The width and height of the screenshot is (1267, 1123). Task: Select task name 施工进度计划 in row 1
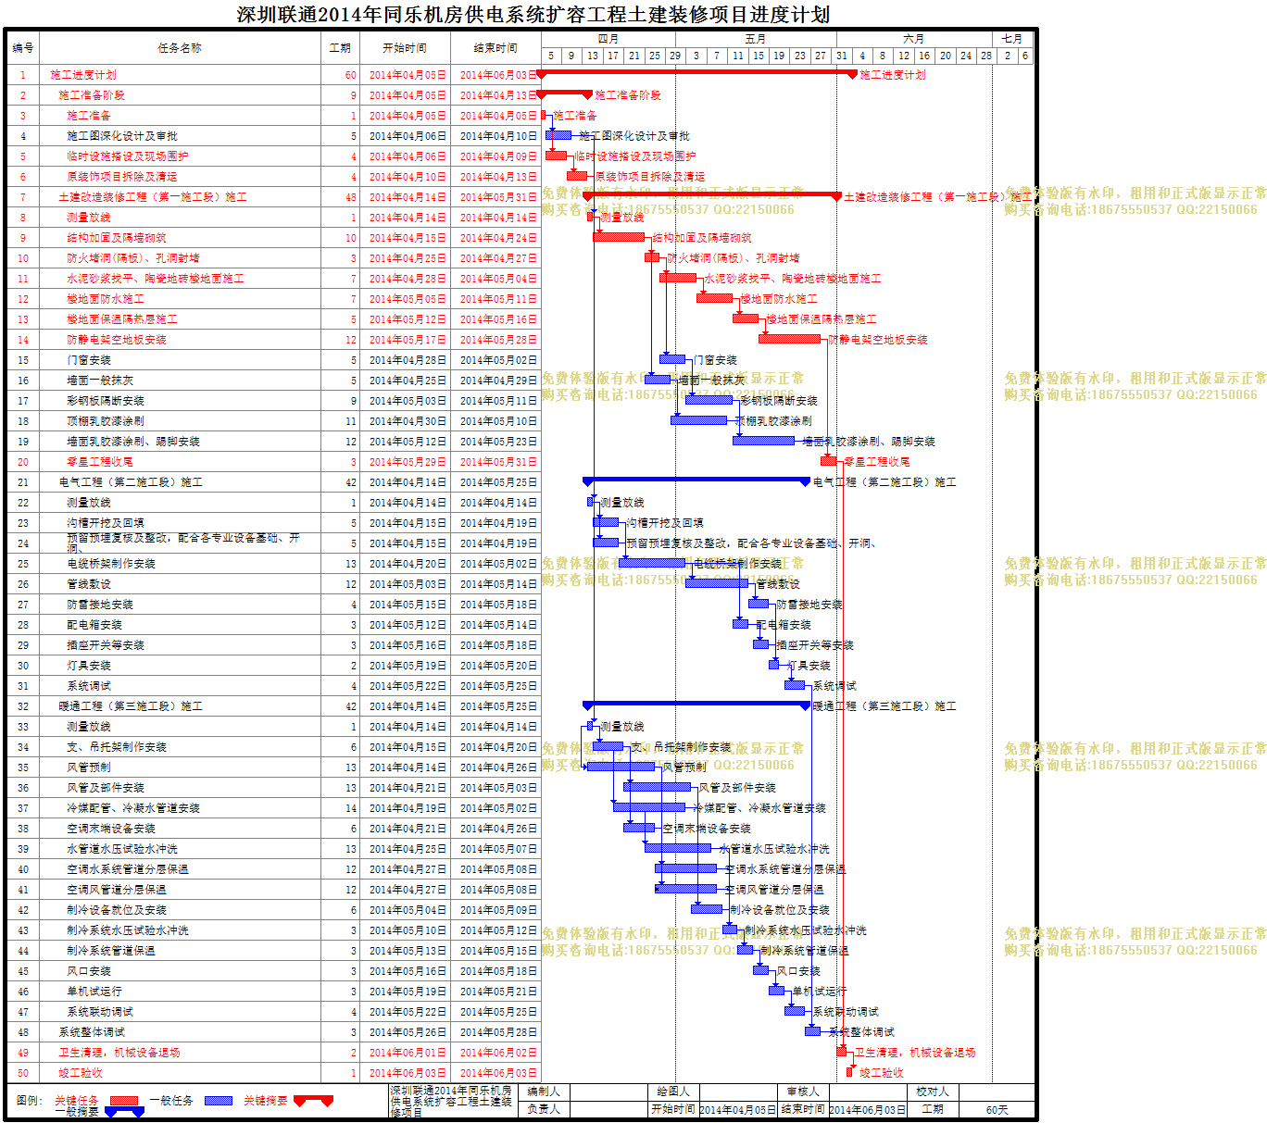point(83,75)
